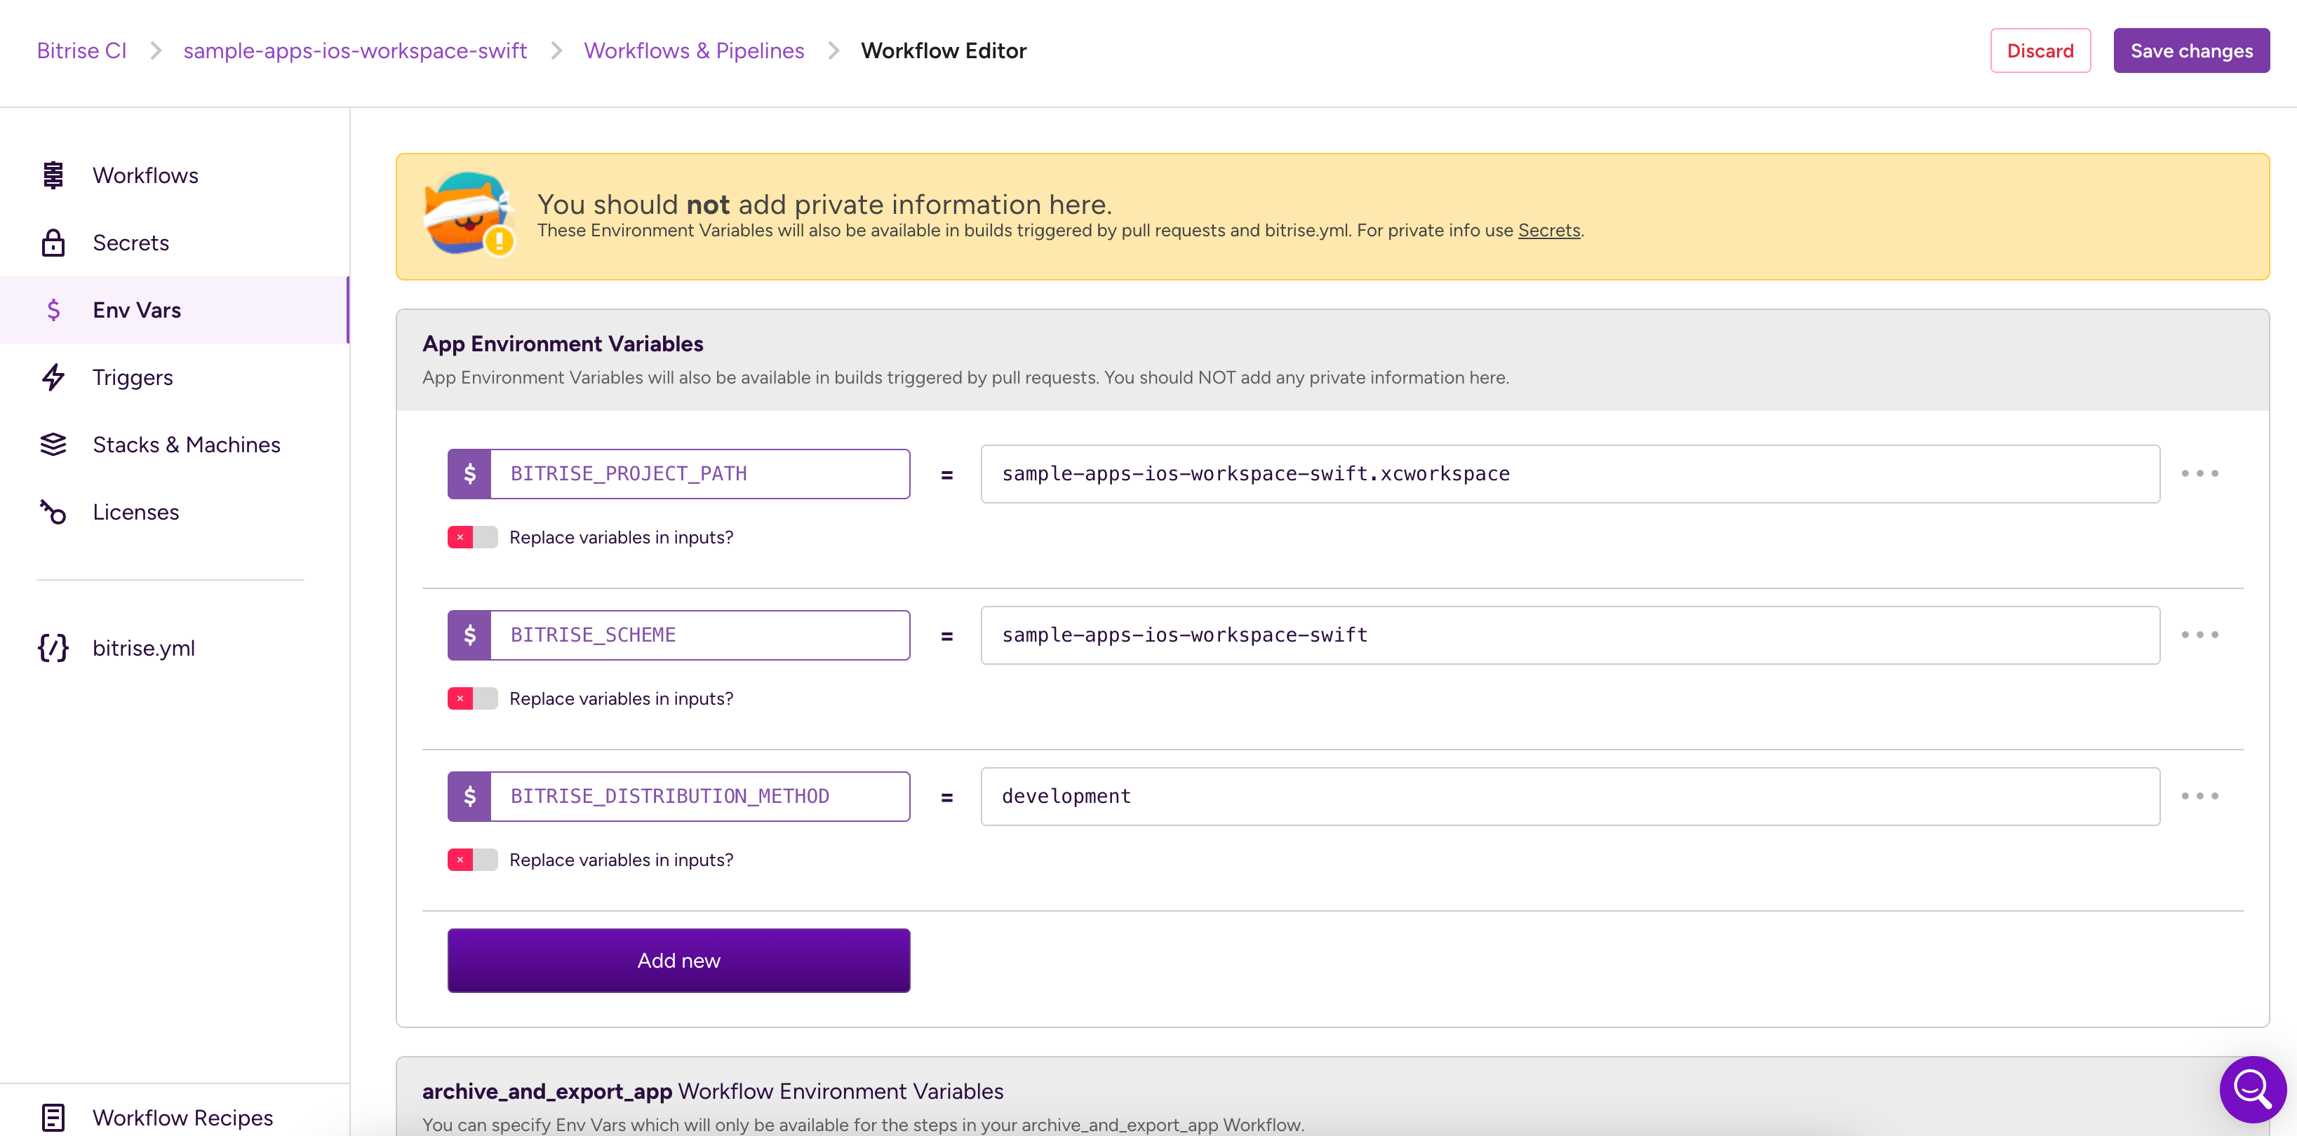2297x1136 pixels.
Task: Select the Env Vars dollar icon
Action: [53, 309]
